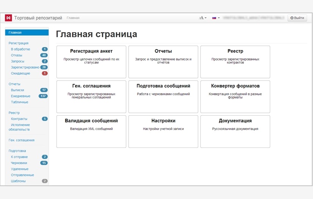Click the badge 137 next to Ежедневные
The height and width of the screenshot is (199, 313).
coord(43,96)
